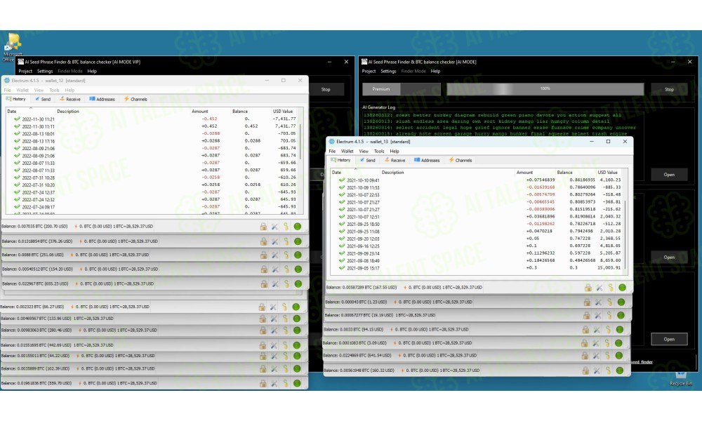The width and height of the screenshot is (702, 421).
Task: Open the Channels tab in wallet_12
Action: click(135, 100)
